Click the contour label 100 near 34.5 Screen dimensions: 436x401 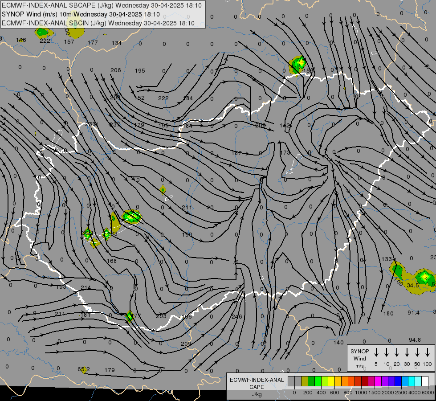pos(399,282)
